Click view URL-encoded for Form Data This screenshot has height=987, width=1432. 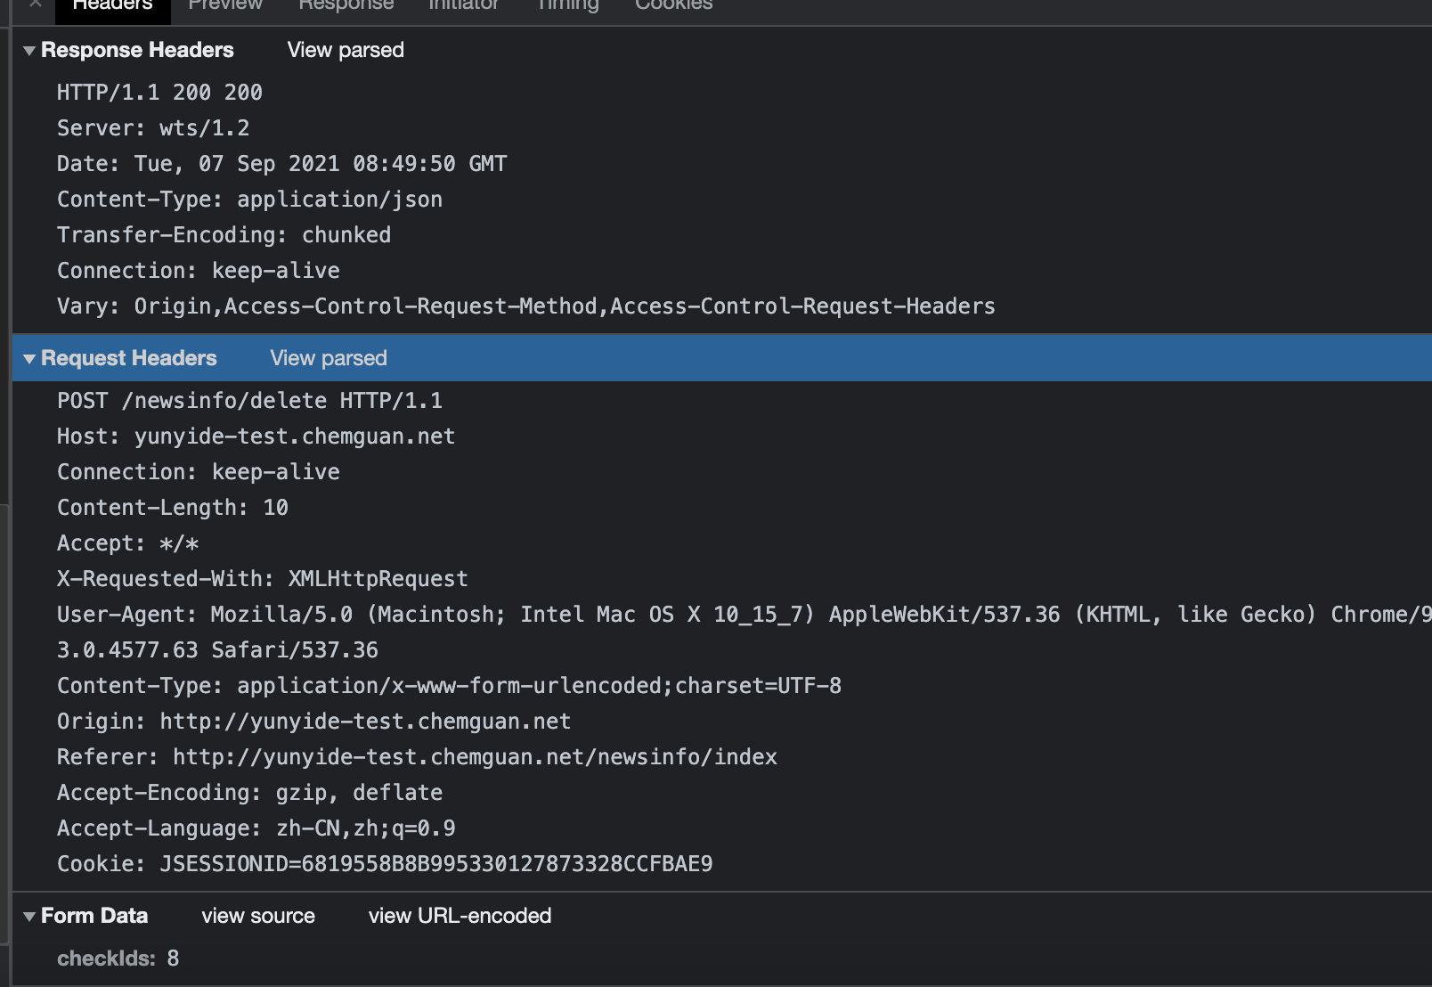click(460, 917)
